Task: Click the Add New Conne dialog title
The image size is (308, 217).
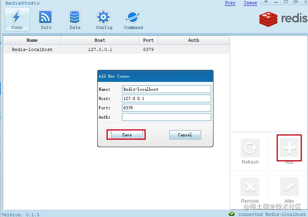Action: coord(114,76)
